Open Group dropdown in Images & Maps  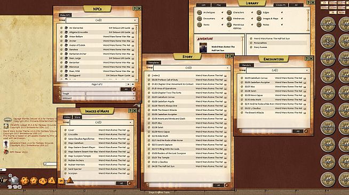(101, 123)
